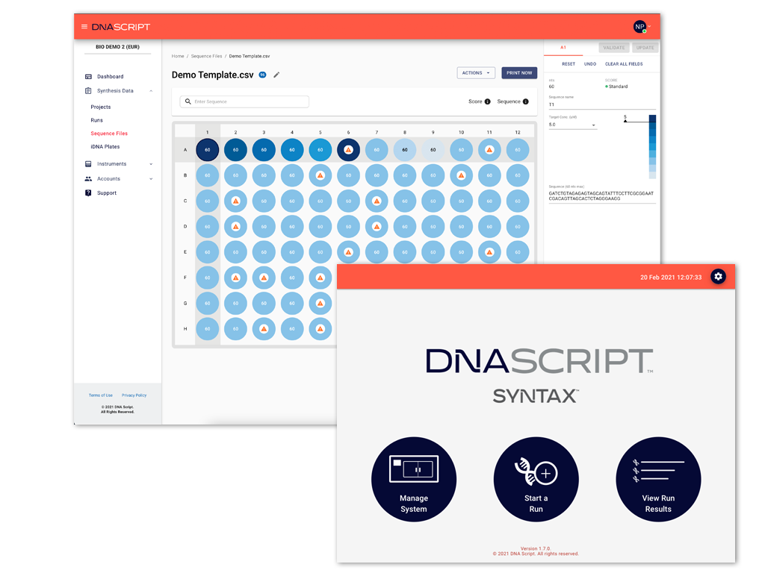Open the Target Conc dropdown showing 5.0
765x573 pixels.
tap(572, 125)
